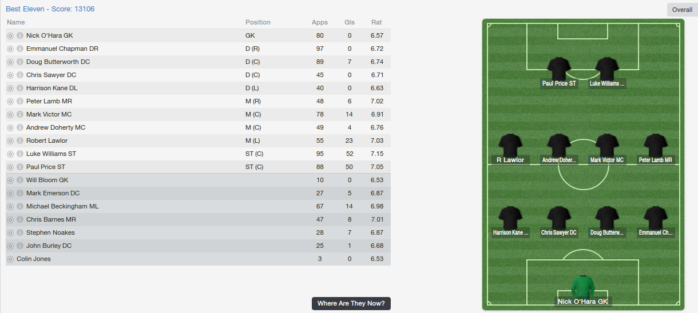This screenshot has width=698, height=313.
Task: Select Paul Price ST shirt on pitch
Action: pos(559,69)
